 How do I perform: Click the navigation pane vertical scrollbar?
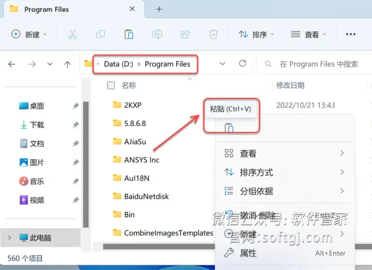pyautogui.click(x=86, y=164)
